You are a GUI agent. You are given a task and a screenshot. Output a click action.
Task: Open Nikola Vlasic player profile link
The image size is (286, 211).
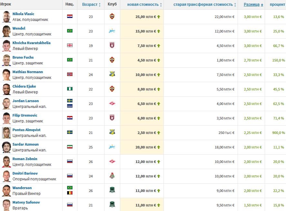pyautogui.click(x=23, y=14)
